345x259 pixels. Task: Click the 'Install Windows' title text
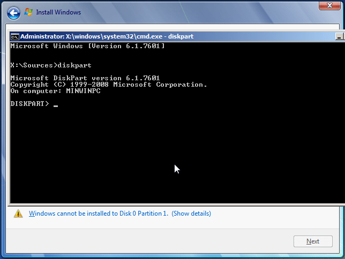pos(58,12)
